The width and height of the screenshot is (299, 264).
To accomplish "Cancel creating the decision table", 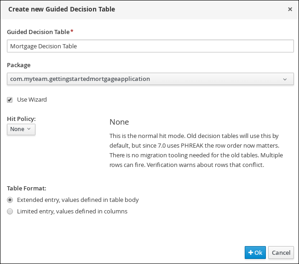I will pyautogui.click(x=281, y=253).
